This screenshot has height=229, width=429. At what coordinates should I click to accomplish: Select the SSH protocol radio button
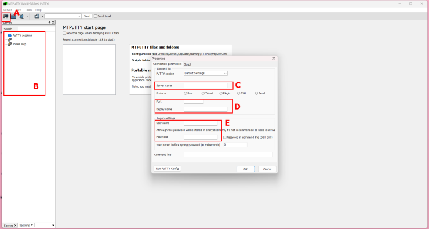[239, 93]
